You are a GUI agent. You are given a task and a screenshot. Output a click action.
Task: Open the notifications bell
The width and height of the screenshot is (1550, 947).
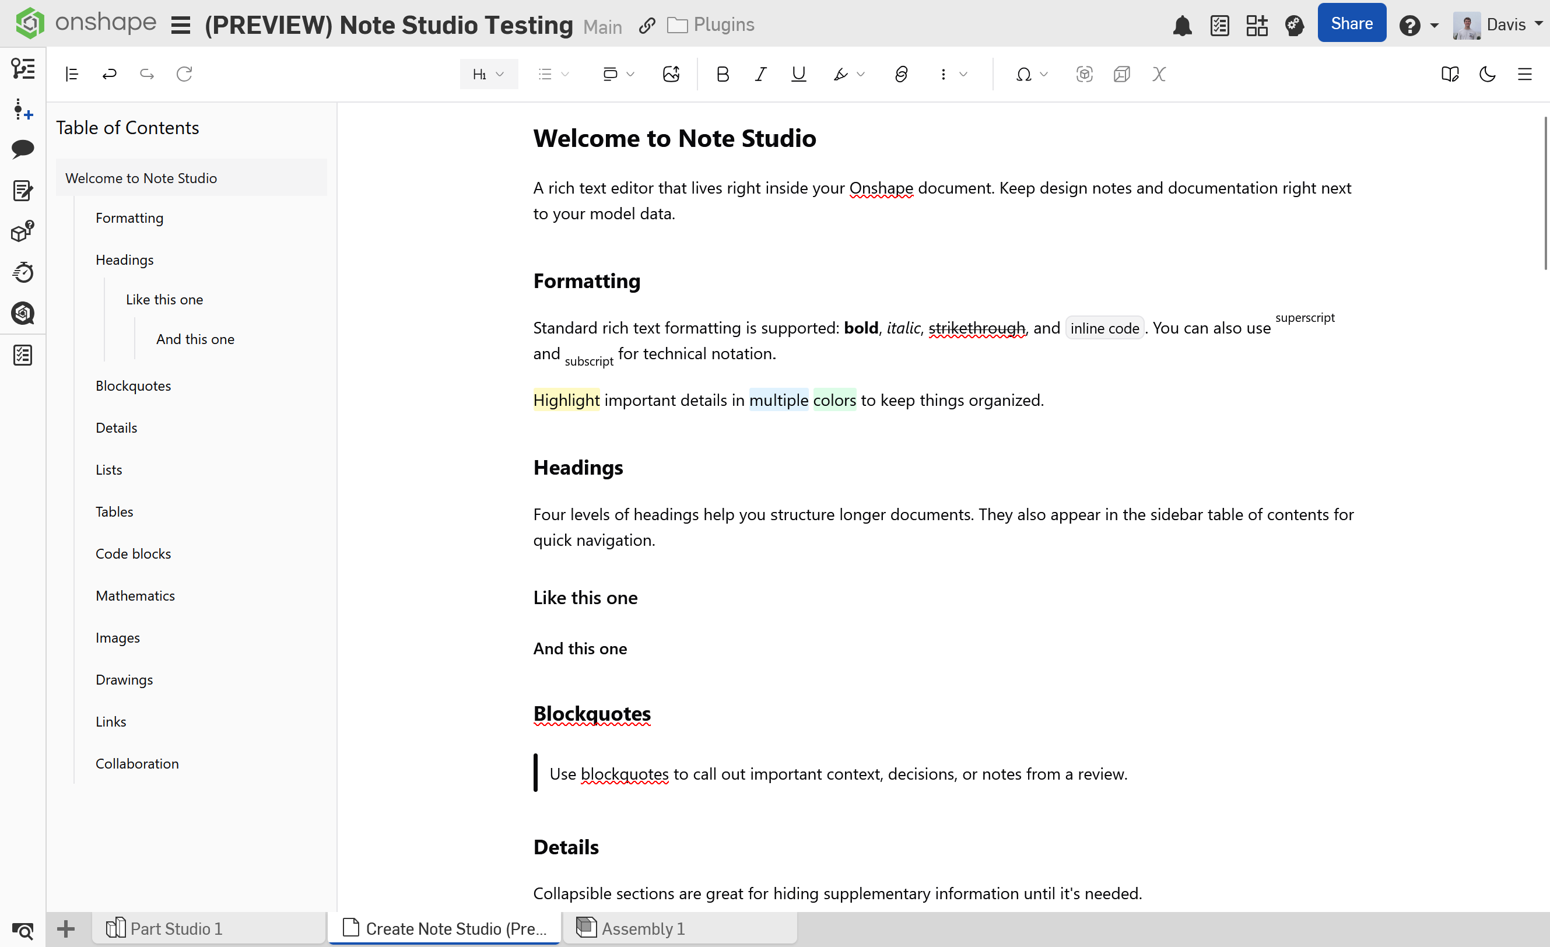1182,25
